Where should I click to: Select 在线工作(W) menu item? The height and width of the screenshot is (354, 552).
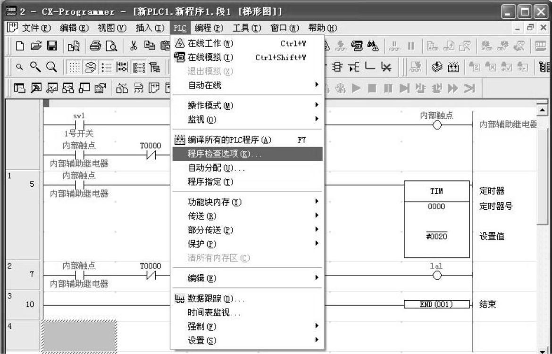[x=248, y=43]
